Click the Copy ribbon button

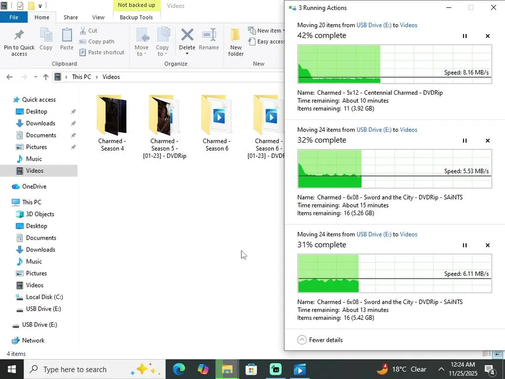[x=46, y=39]
